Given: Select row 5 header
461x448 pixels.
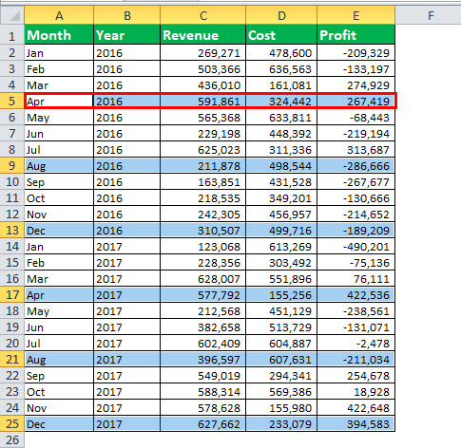Looking at the screenshot, I should pyautogui.click(x=12, y=102).
